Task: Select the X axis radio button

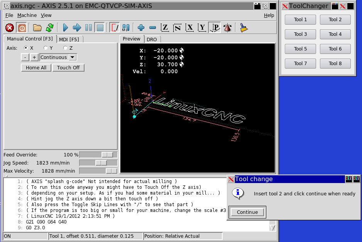Action: click(26, 48)
